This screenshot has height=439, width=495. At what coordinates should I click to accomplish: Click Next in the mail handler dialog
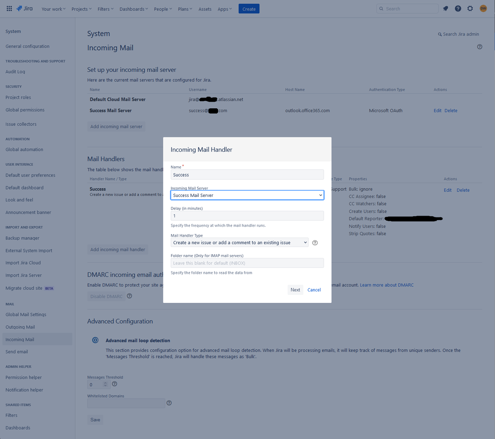pyautogui.click(x=295, y=290)
